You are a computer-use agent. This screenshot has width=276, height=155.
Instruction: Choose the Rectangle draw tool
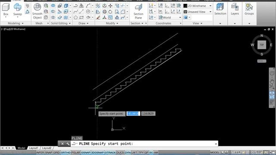(x=82, y=17)
